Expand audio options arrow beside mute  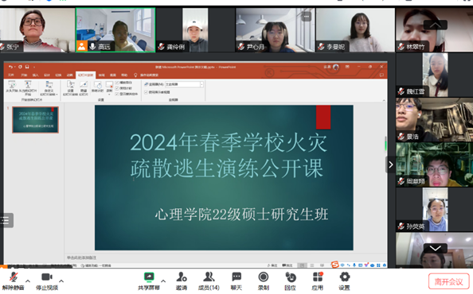click(28, 281)
